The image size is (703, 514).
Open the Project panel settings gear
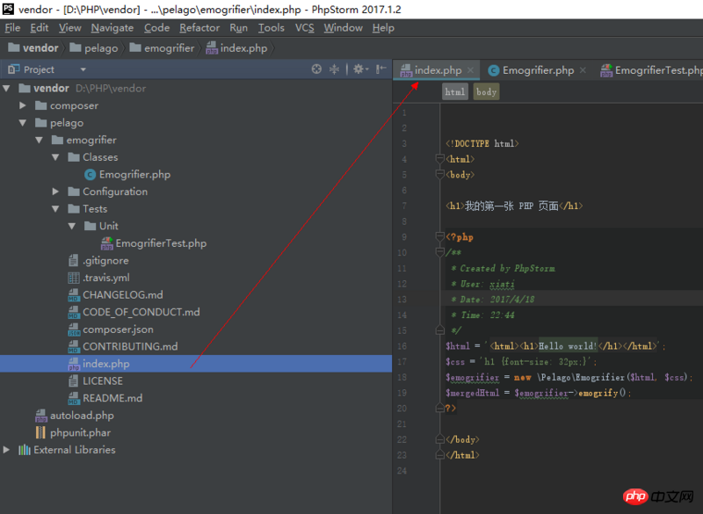coord(360,69)
